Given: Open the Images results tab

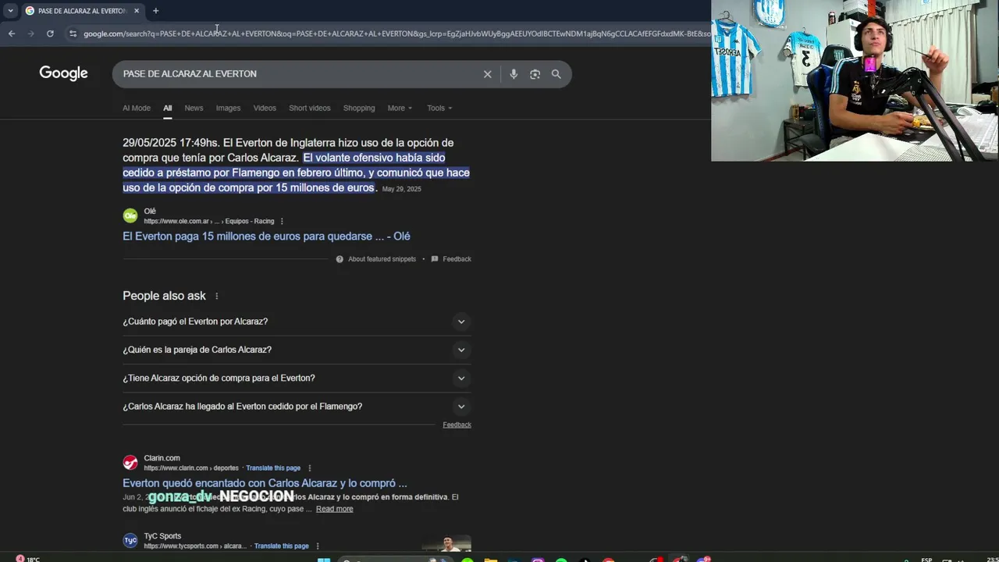Looking at the screenshot, I should pos(228,108).
